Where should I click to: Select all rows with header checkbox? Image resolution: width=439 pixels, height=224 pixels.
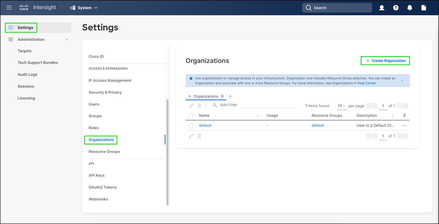tap(191, 116)
